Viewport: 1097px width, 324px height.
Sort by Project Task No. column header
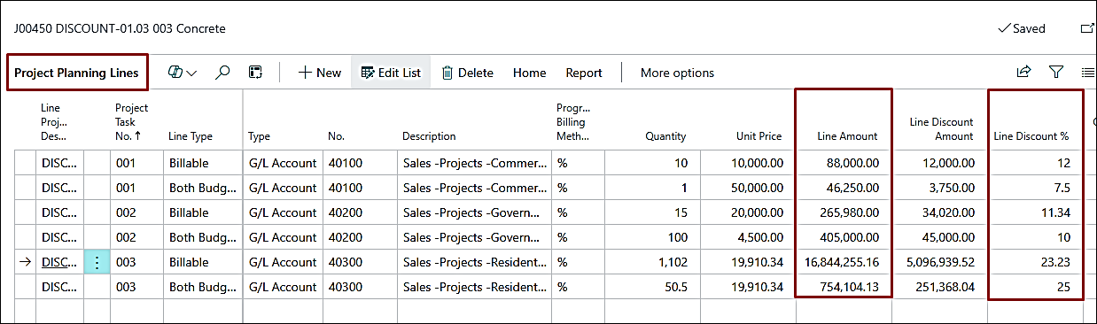coord(131,122)
